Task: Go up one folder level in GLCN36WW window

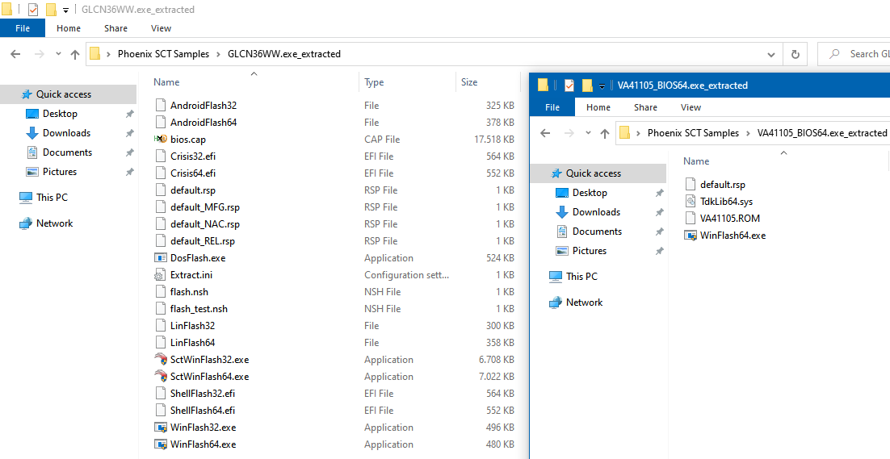Action: [75, 54]
